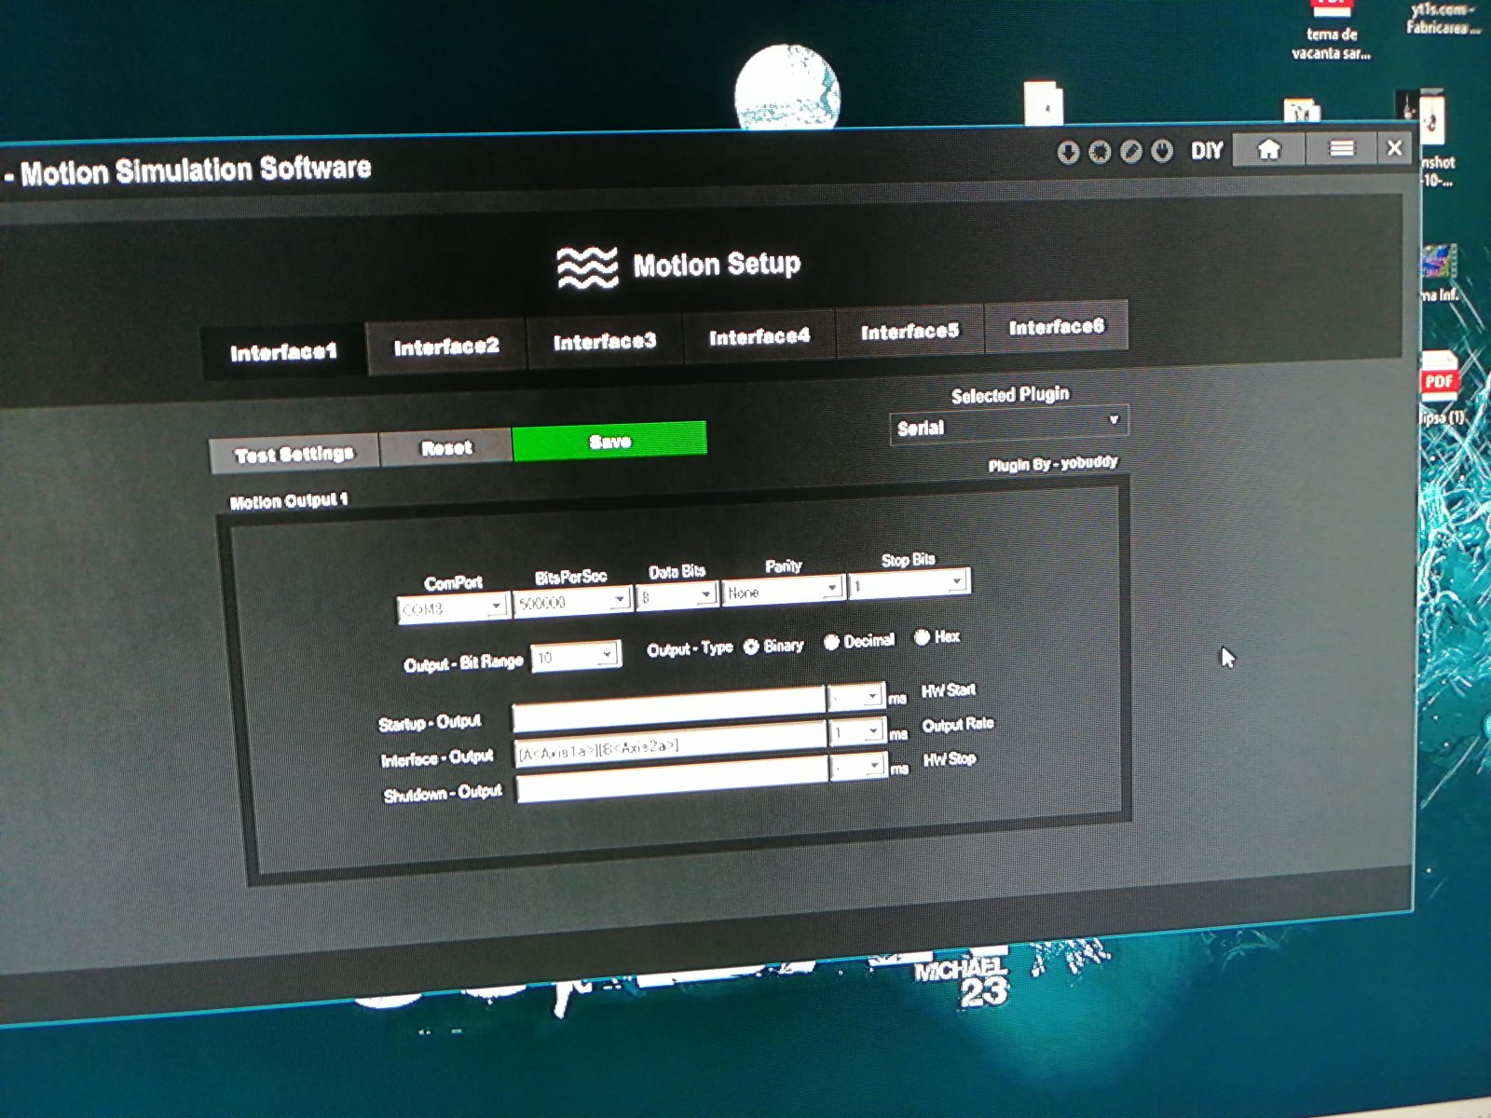This screenshot has height=1118, width=1491.
Task: Switch to Interface3 tab
Action: tap(605, 342)
